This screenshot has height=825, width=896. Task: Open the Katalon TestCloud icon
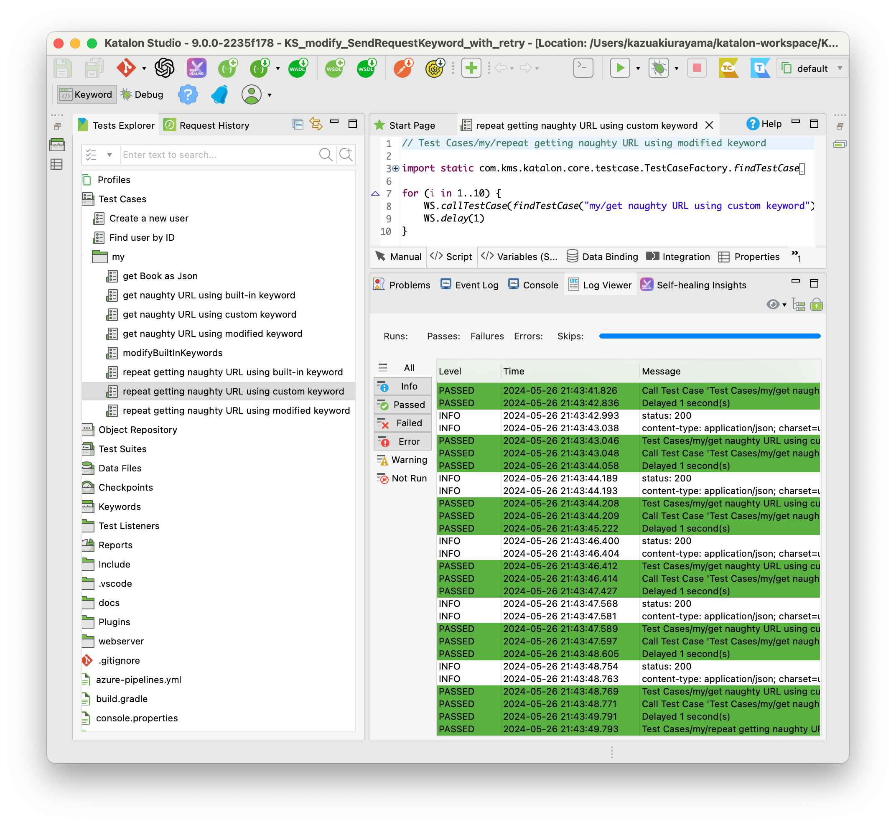point(728,68)
